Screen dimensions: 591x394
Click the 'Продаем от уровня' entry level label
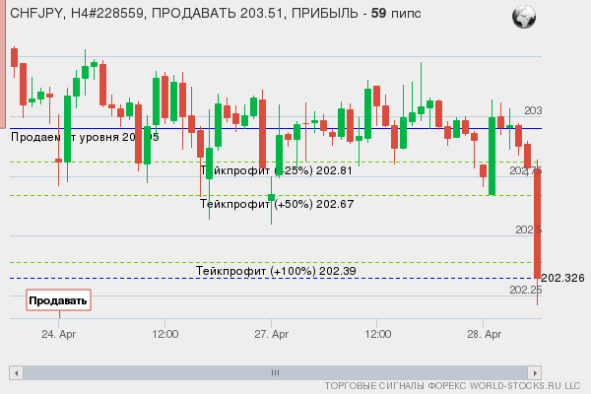[85, 137]
